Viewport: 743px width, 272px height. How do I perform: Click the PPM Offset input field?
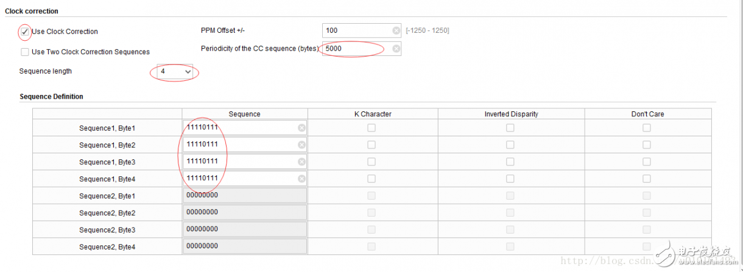356,30
